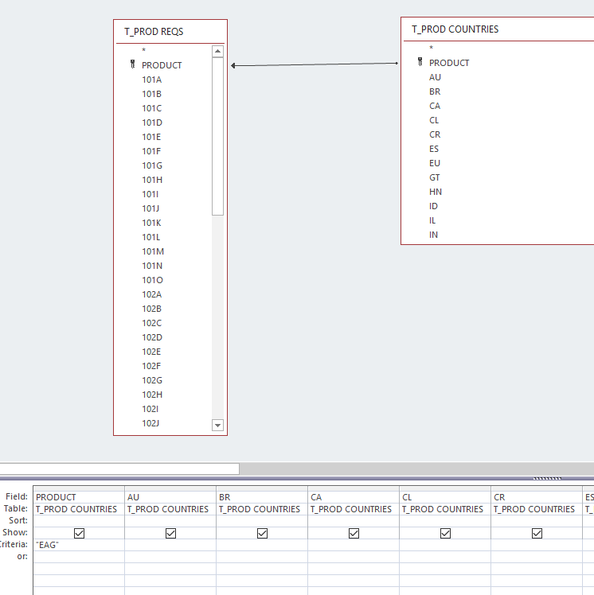
Task: Select field 102A in T_PROD REQS
Action: (x=151, y=294)
